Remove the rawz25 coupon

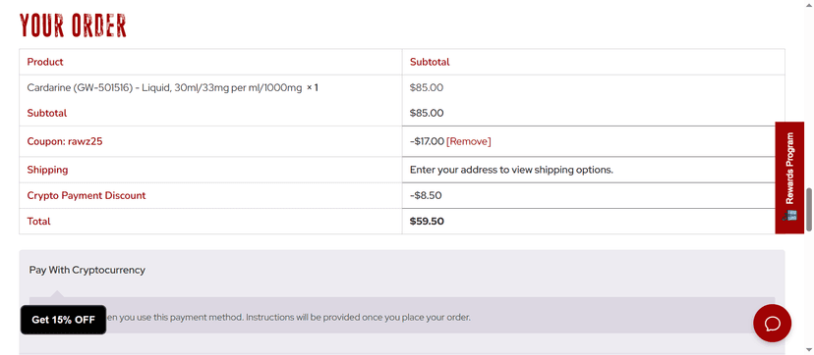468,141
